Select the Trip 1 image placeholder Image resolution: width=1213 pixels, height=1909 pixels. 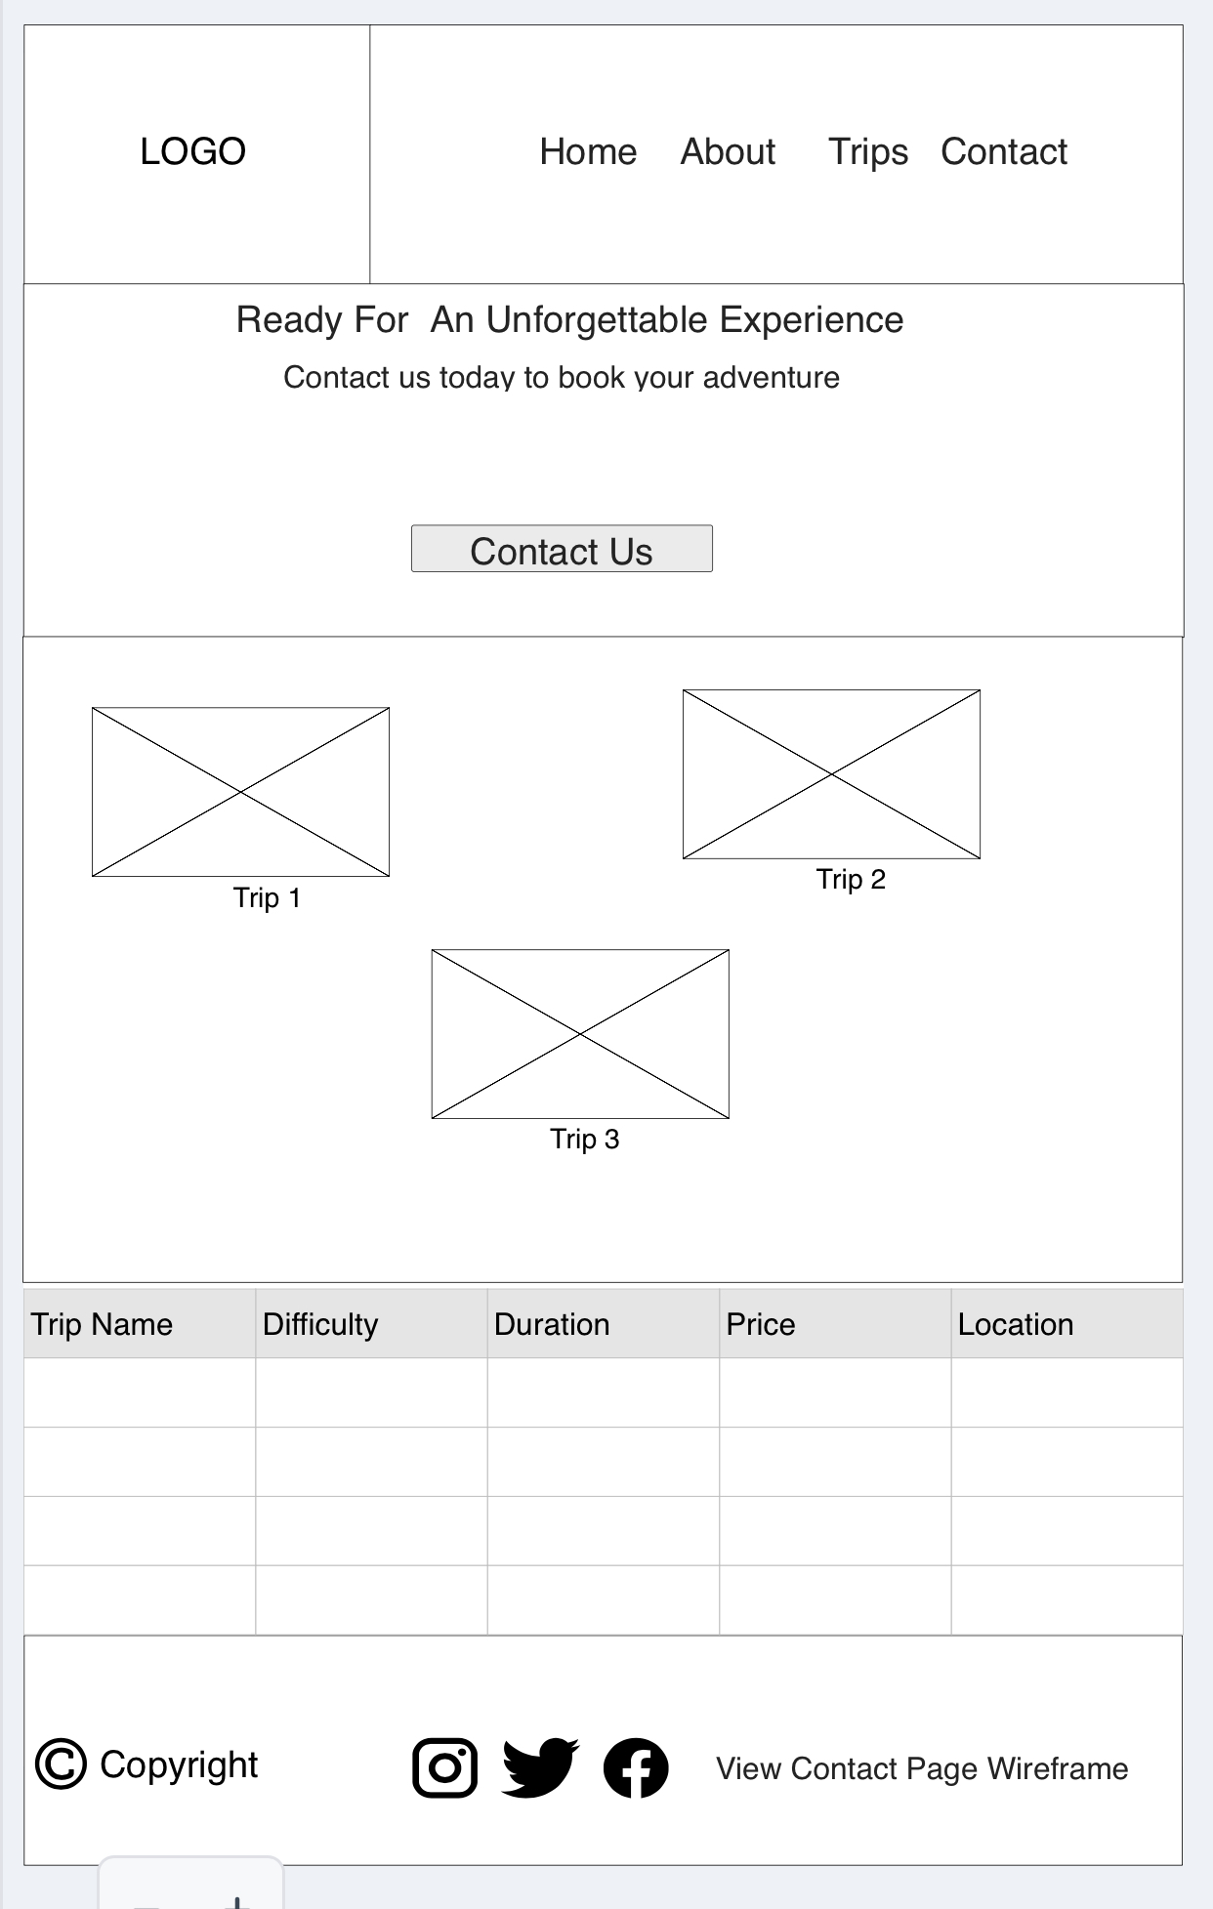click(x=240, y=792)
